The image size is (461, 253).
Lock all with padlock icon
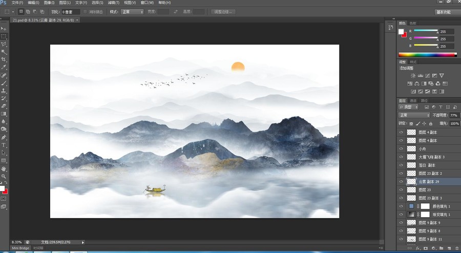(431, 124)
